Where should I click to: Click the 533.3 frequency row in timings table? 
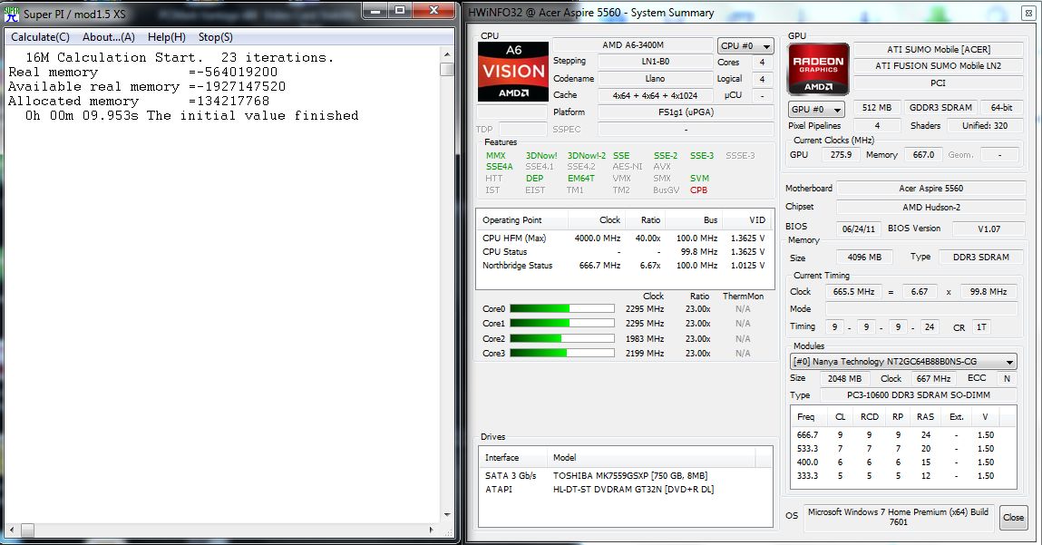[902, 449]
